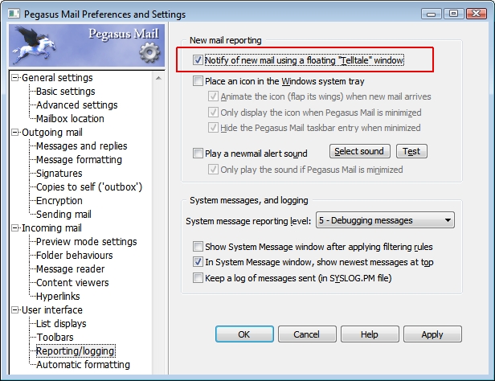The image size is (495, 381).
Task: Enable Play a newmail alert sound
Action: [198, 154]
